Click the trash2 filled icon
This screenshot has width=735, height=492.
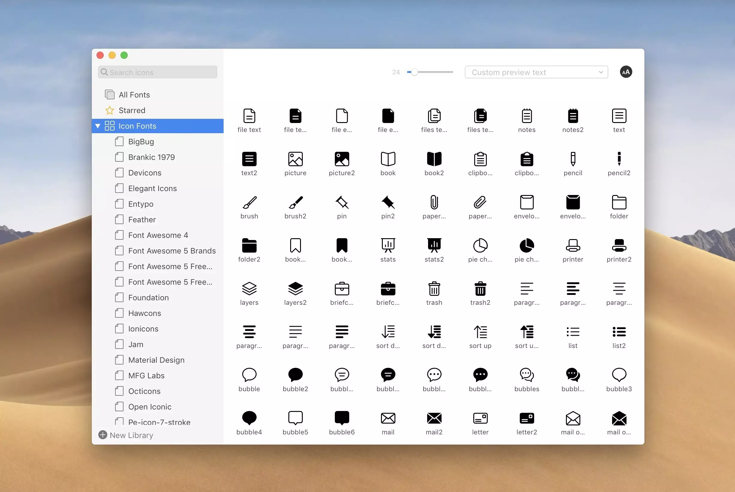[480, 289]
